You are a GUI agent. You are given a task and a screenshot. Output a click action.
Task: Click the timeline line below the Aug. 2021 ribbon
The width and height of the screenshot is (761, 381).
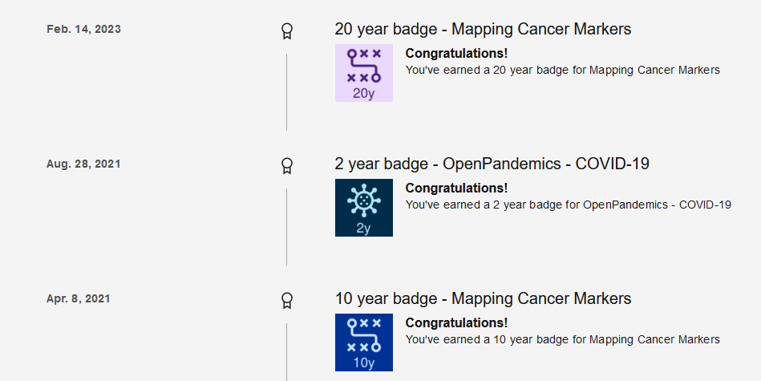click(286, 226)
